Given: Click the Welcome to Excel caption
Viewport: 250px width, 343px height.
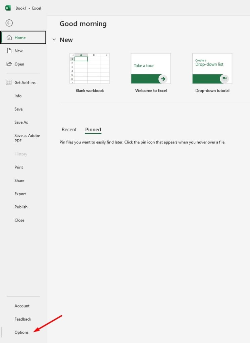Looking at the screenshot, I should (151, 90).
